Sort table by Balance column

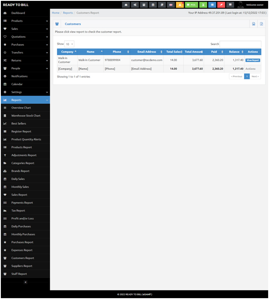234,51
